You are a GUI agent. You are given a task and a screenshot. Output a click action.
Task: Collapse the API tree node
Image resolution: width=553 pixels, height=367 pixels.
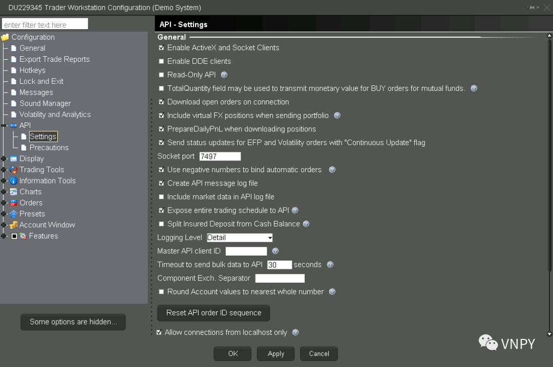[x=4, y=125]
